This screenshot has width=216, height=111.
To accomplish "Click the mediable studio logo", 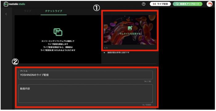I will tap(14, 4).
